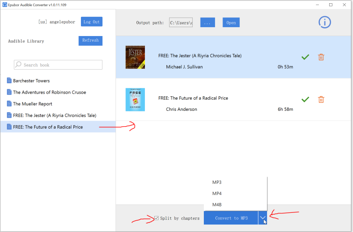Focus the Search book field
Image resolution: width=353 pixels, height=232 pixels.
[58, 65]
